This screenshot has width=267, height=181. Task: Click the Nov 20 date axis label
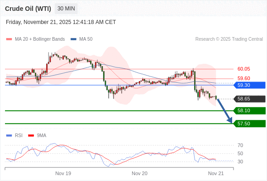(x=139, y=173)
